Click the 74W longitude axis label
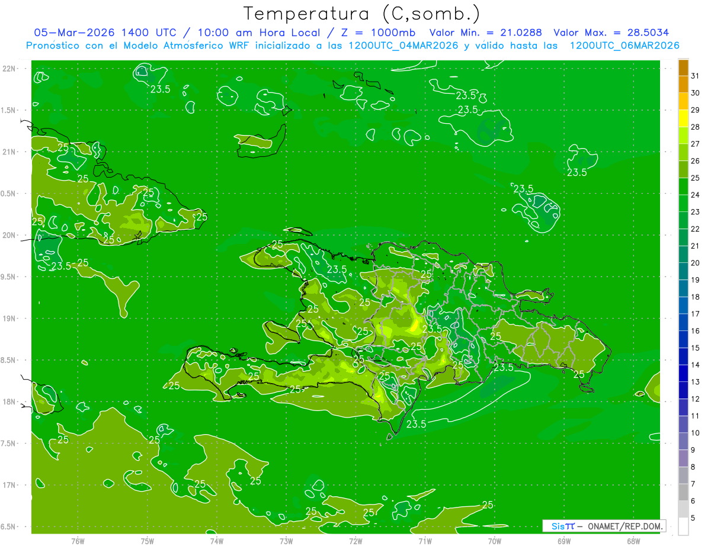The width and height of the screenshot is (711, 549). tap(217, 541)
